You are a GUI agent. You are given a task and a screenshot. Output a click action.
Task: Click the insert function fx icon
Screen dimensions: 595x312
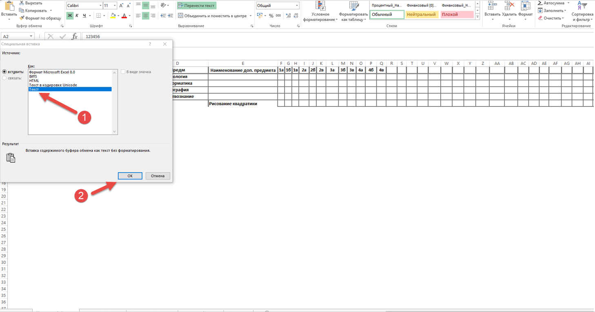pos(74,36)
